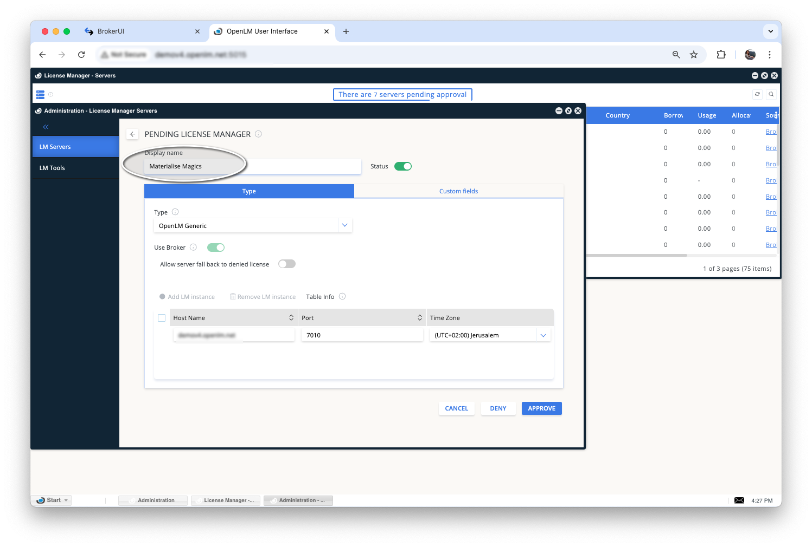Disable the Use Broker toggle
The height and width of the screenshot is (547, 812).
[216, 248]
